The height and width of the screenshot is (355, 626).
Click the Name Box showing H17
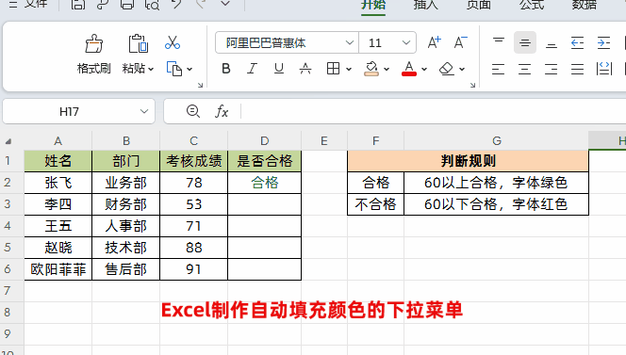[69, 111]
